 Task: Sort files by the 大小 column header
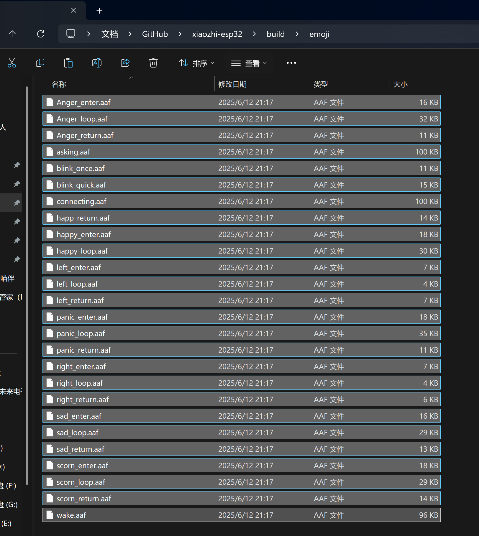point(400,84)
